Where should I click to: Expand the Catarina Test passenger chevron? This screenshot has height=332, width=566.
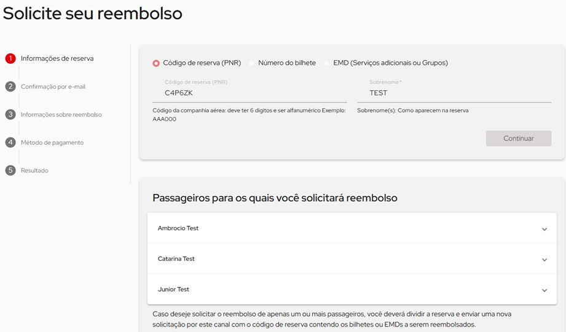(x=544, y=260)
